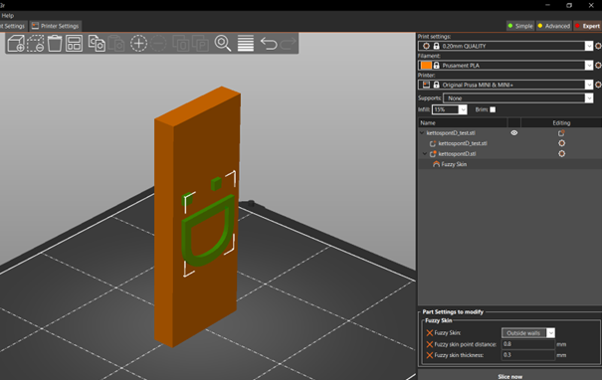602x380 pixels.
Task: Switch to Simple mode
Action: point(520,26)
